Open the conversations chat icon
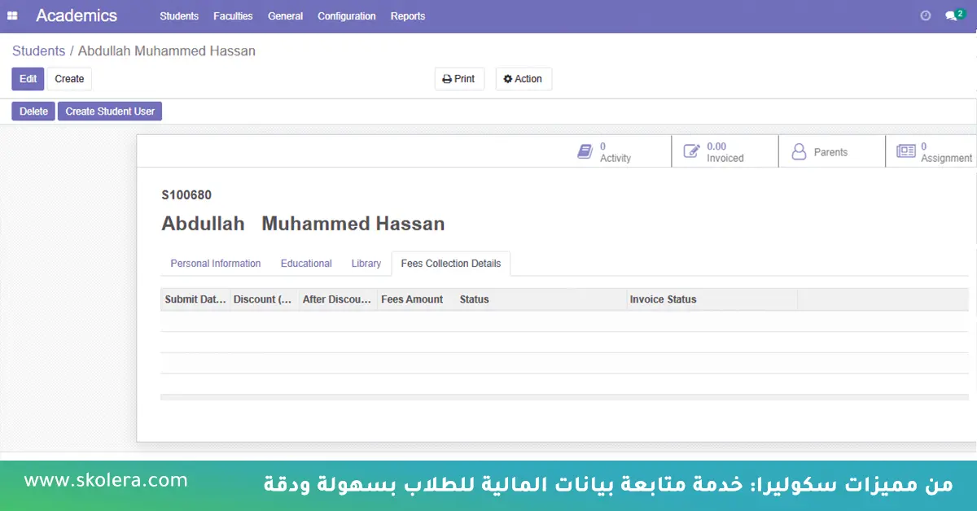This screenshot has width=977, height=511. [x=954, y=15]
